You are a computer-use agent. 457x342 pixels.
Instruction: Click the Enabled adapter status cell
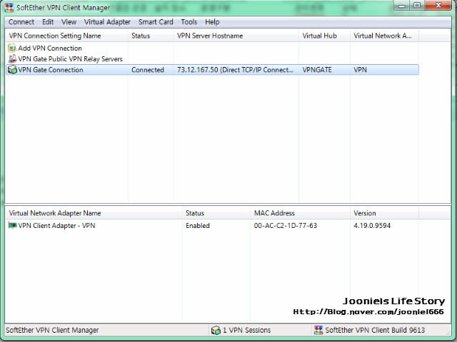point(198,226)
